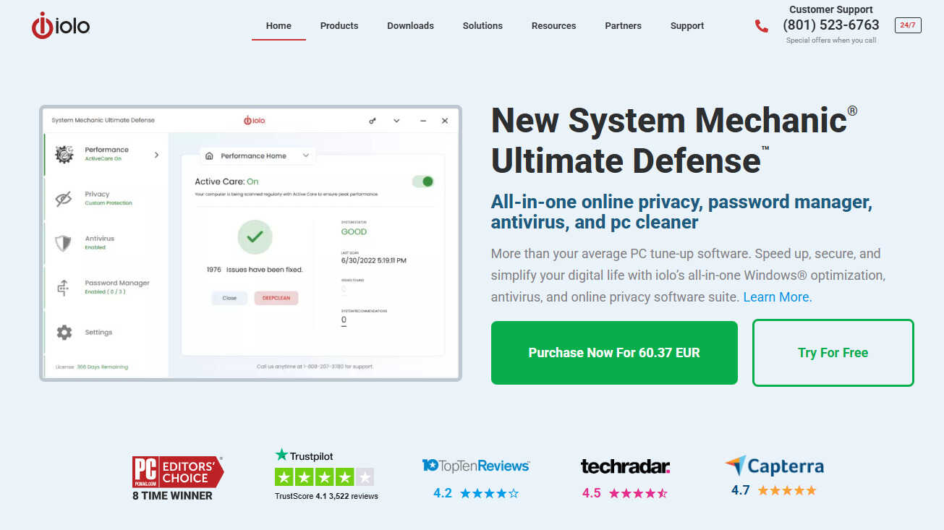Click the Privacy crossed-eye icon

pyautogui.click(x=64, y=199)
